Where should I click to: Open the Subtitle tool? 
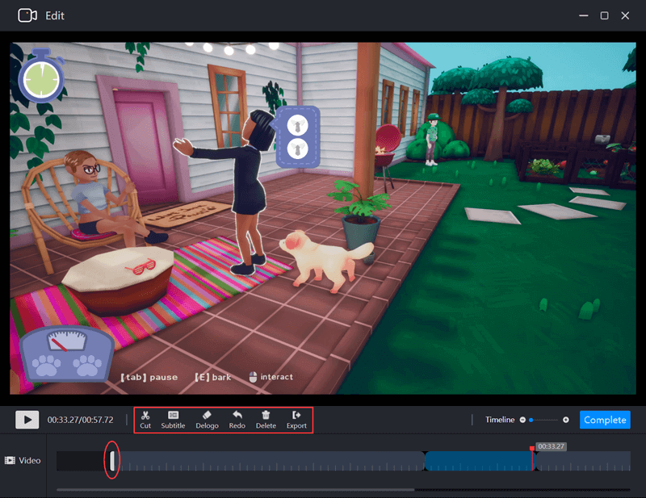[173, 420]
